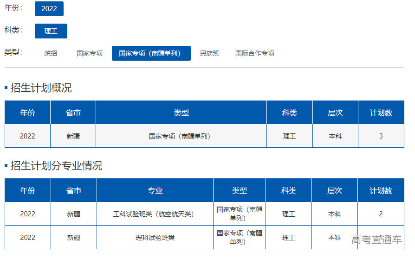Open the 民族班 type tab
The width and height of the screenshot is (415, 258).
(x=209, y=53)
